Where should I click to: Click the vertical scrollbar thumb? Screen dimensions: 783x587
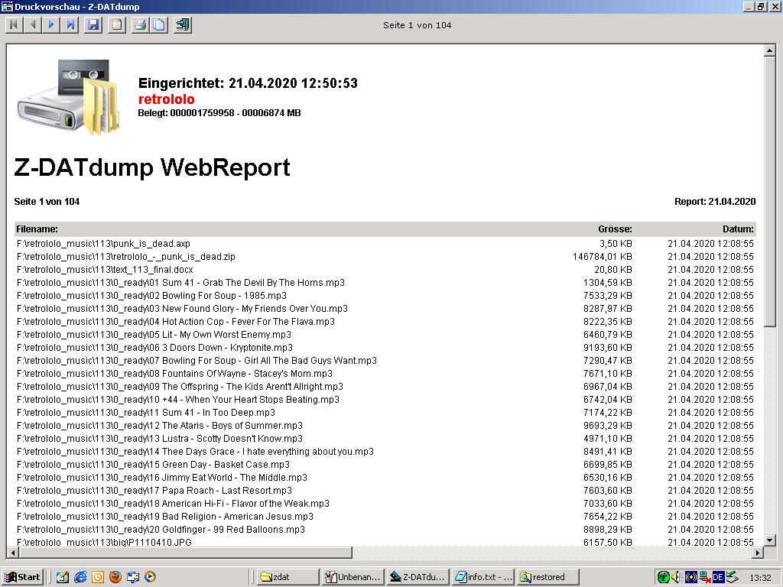[x=769, y=192]
